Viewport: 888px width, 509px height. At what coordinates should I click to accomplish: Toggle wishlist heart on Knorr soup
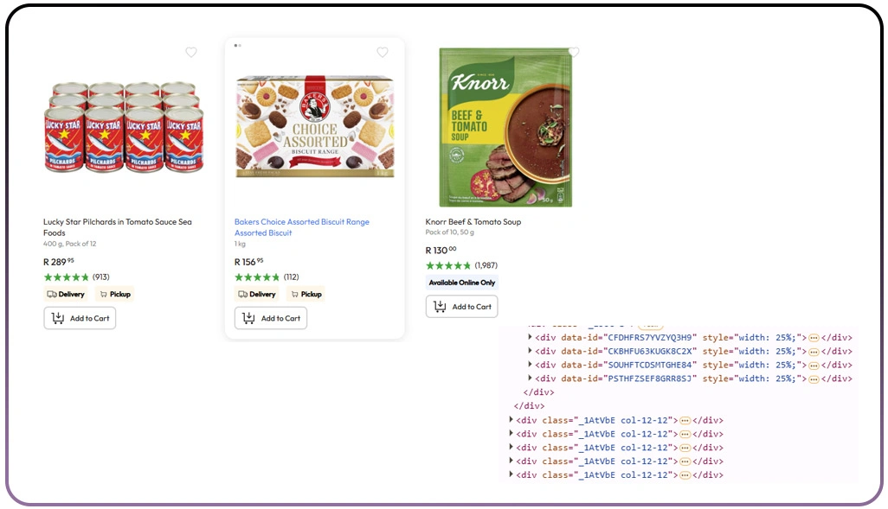[574, 53]
